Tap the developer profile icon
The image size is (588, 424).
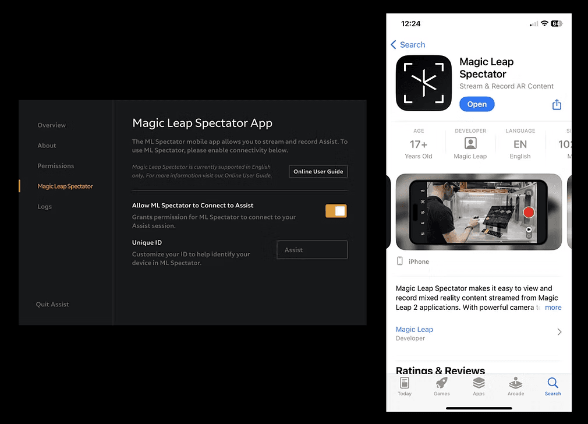pos(470,143)
